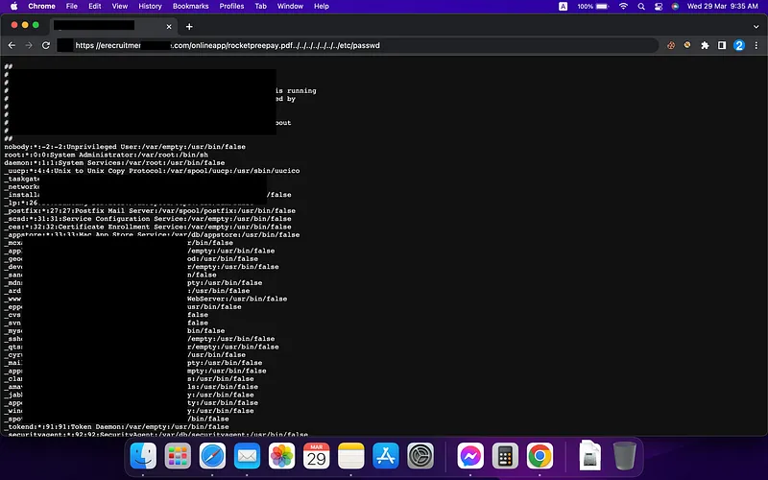Open the View menu
The height and width of the screenshot is (480, 768).
(119, 7)
